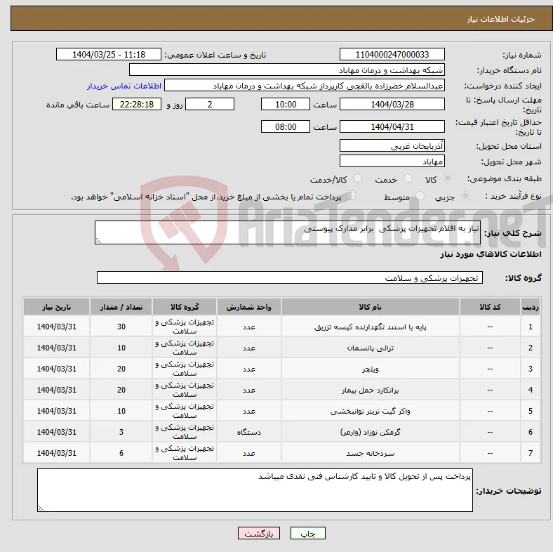
Task: Click the remaining days field showing 2
Action: click(210, 105)
